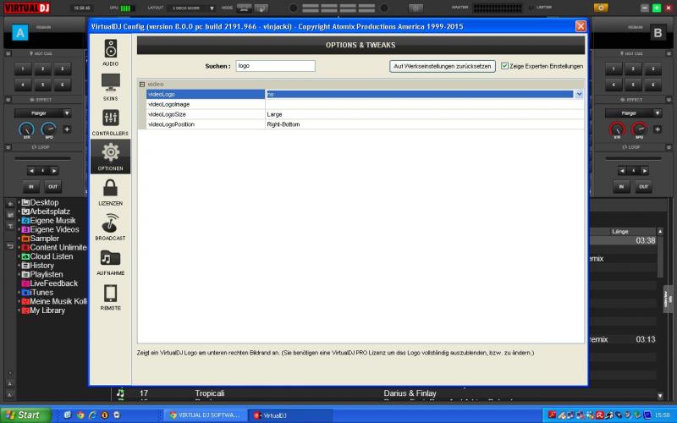Click the red Adobe icon in system tray
Image resolution: width=677 pixels, height=423 pixels.
click(x=552, y=415)
